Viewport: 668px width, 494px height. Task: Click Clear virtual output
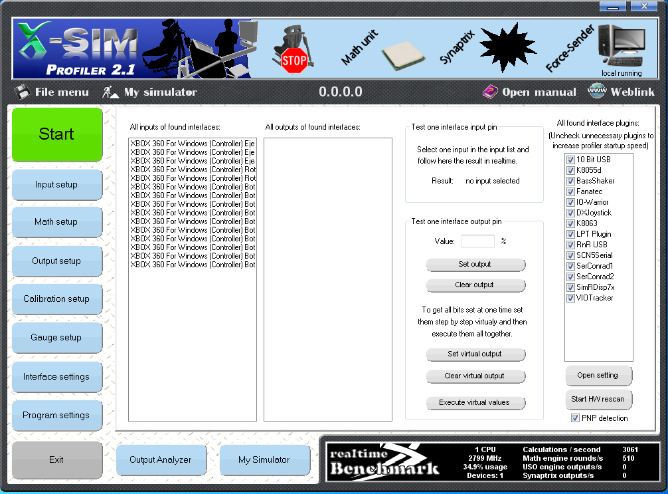tap(475, 376)
